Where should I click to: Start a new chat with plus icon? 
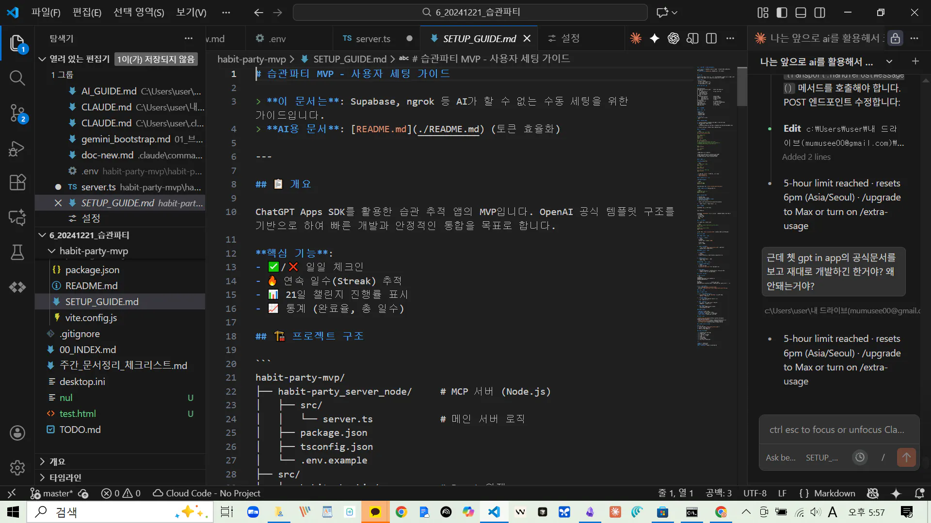(915, 62)
